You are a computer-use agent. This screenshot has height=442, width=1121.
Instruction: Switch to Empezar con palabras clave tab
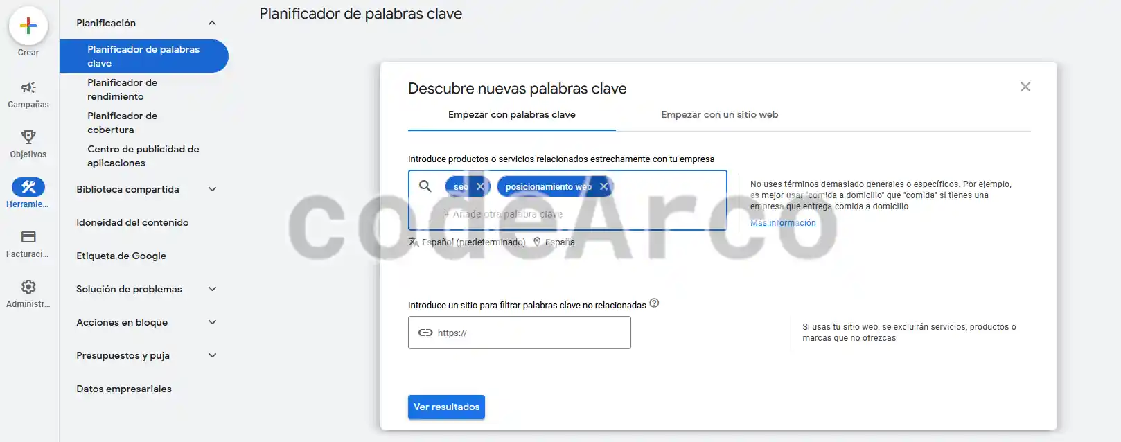coord(512,115)
